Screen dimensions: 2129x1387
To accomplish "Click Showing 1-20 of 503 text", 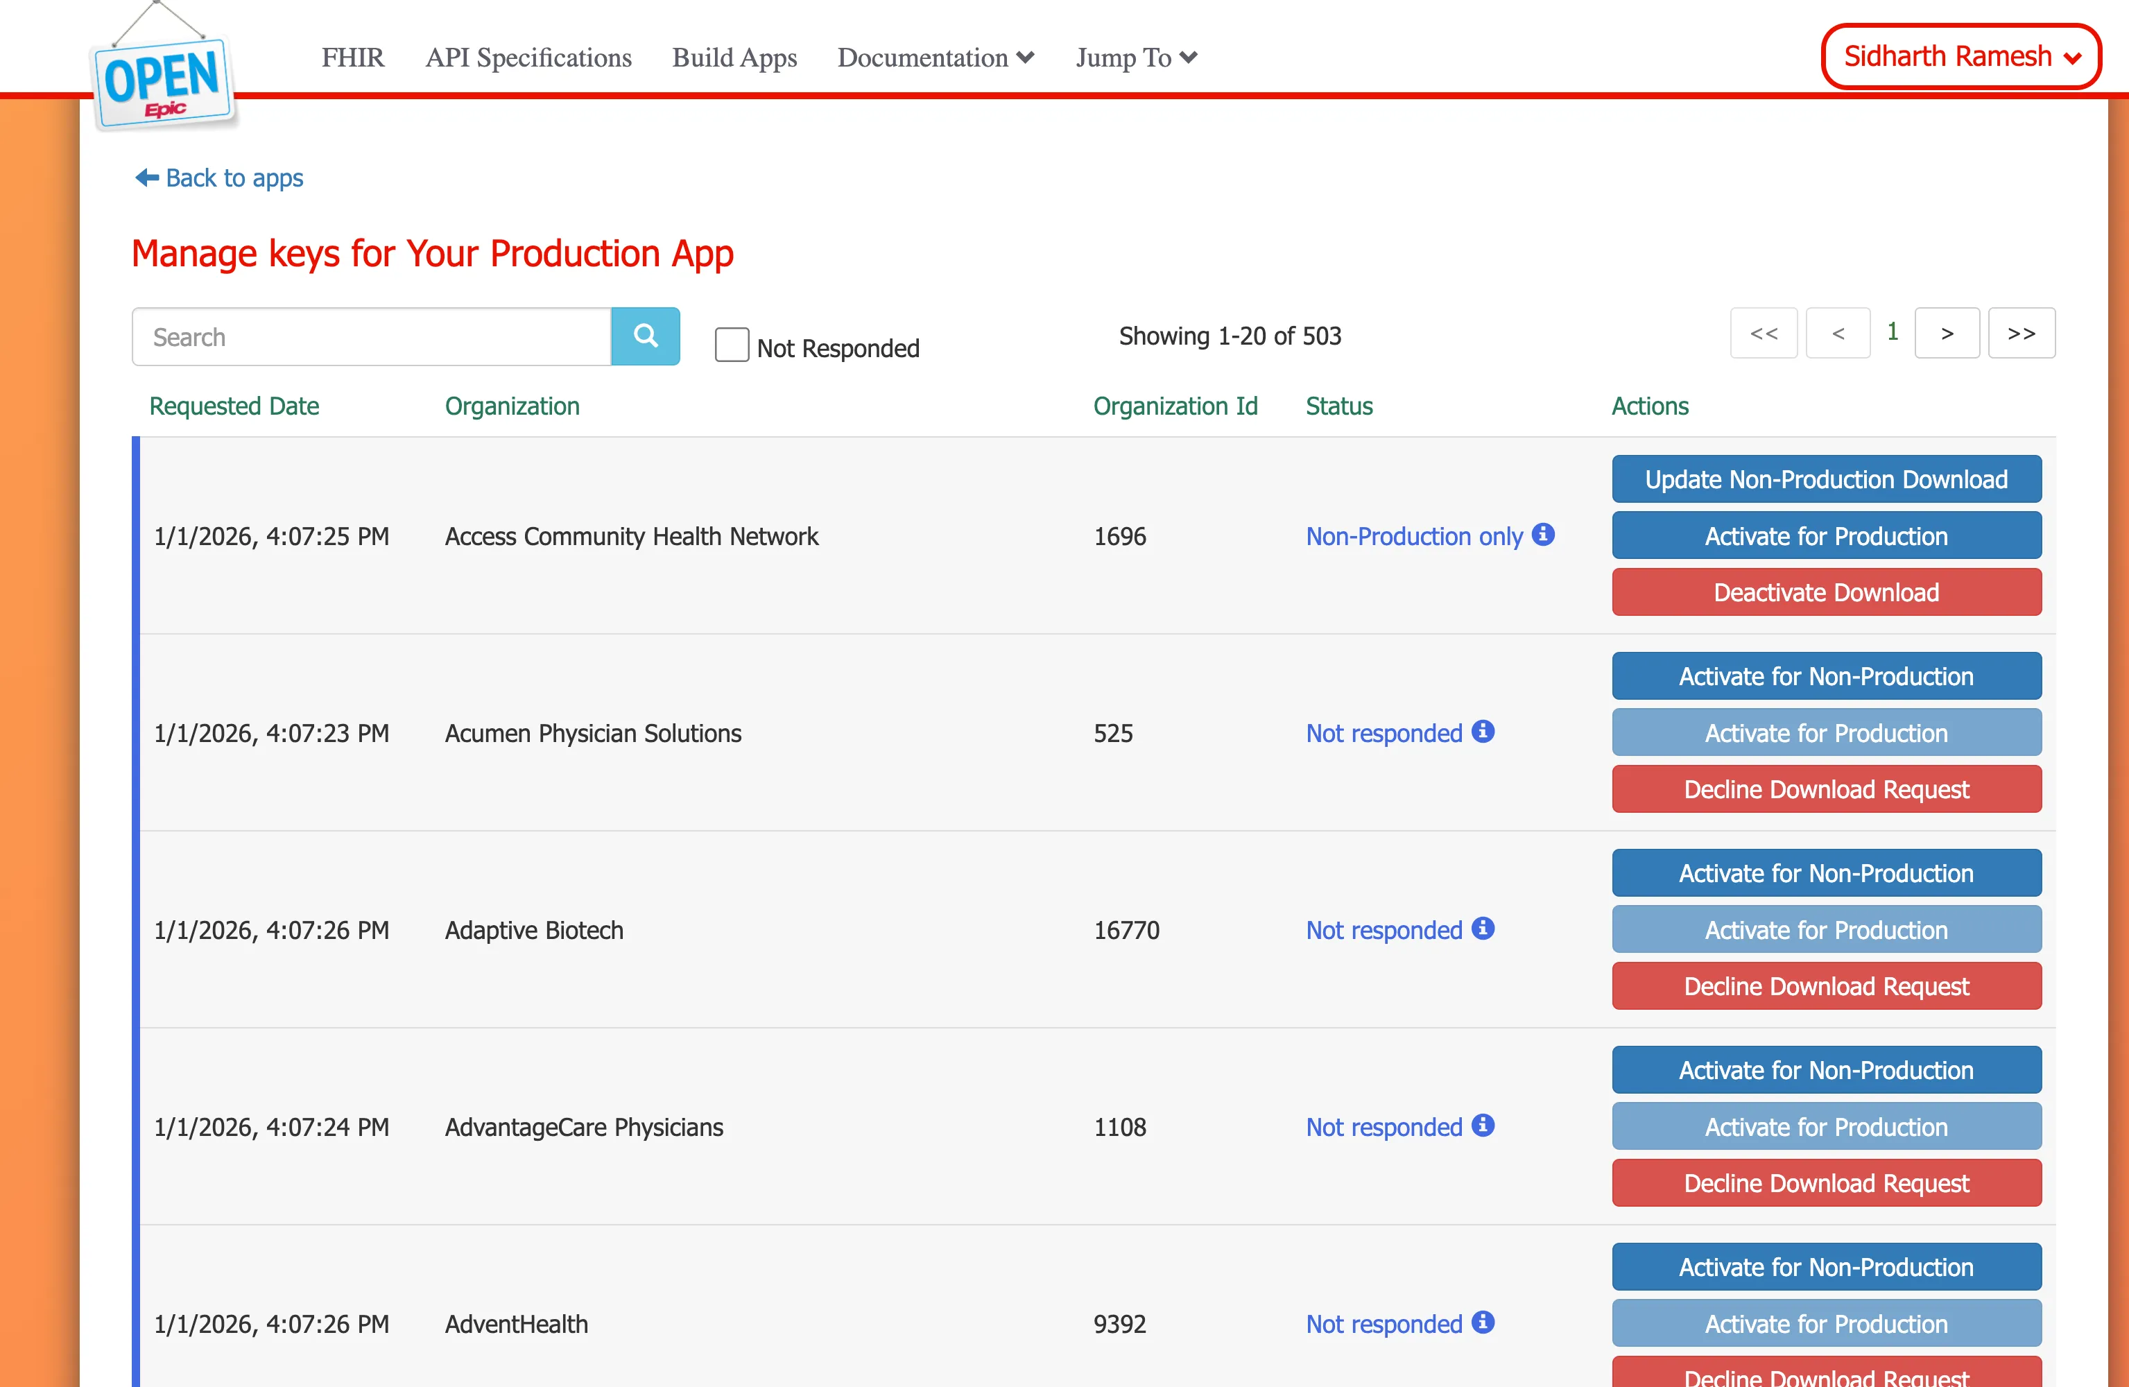I will [x=1230, y=336].
